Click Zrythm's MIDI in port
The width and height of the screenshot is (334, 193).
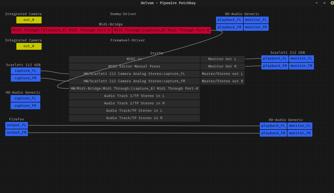(134, 59)
